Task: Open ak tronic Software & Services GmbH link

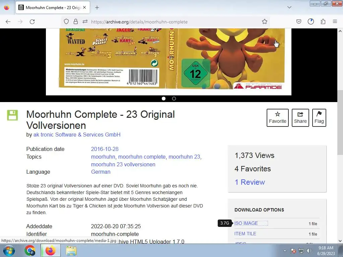Action: pyautogui.click(x=77, y=135)
